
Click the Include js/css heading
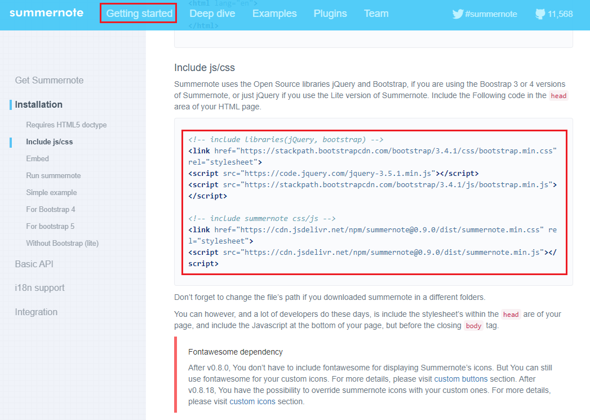[205, 68]
